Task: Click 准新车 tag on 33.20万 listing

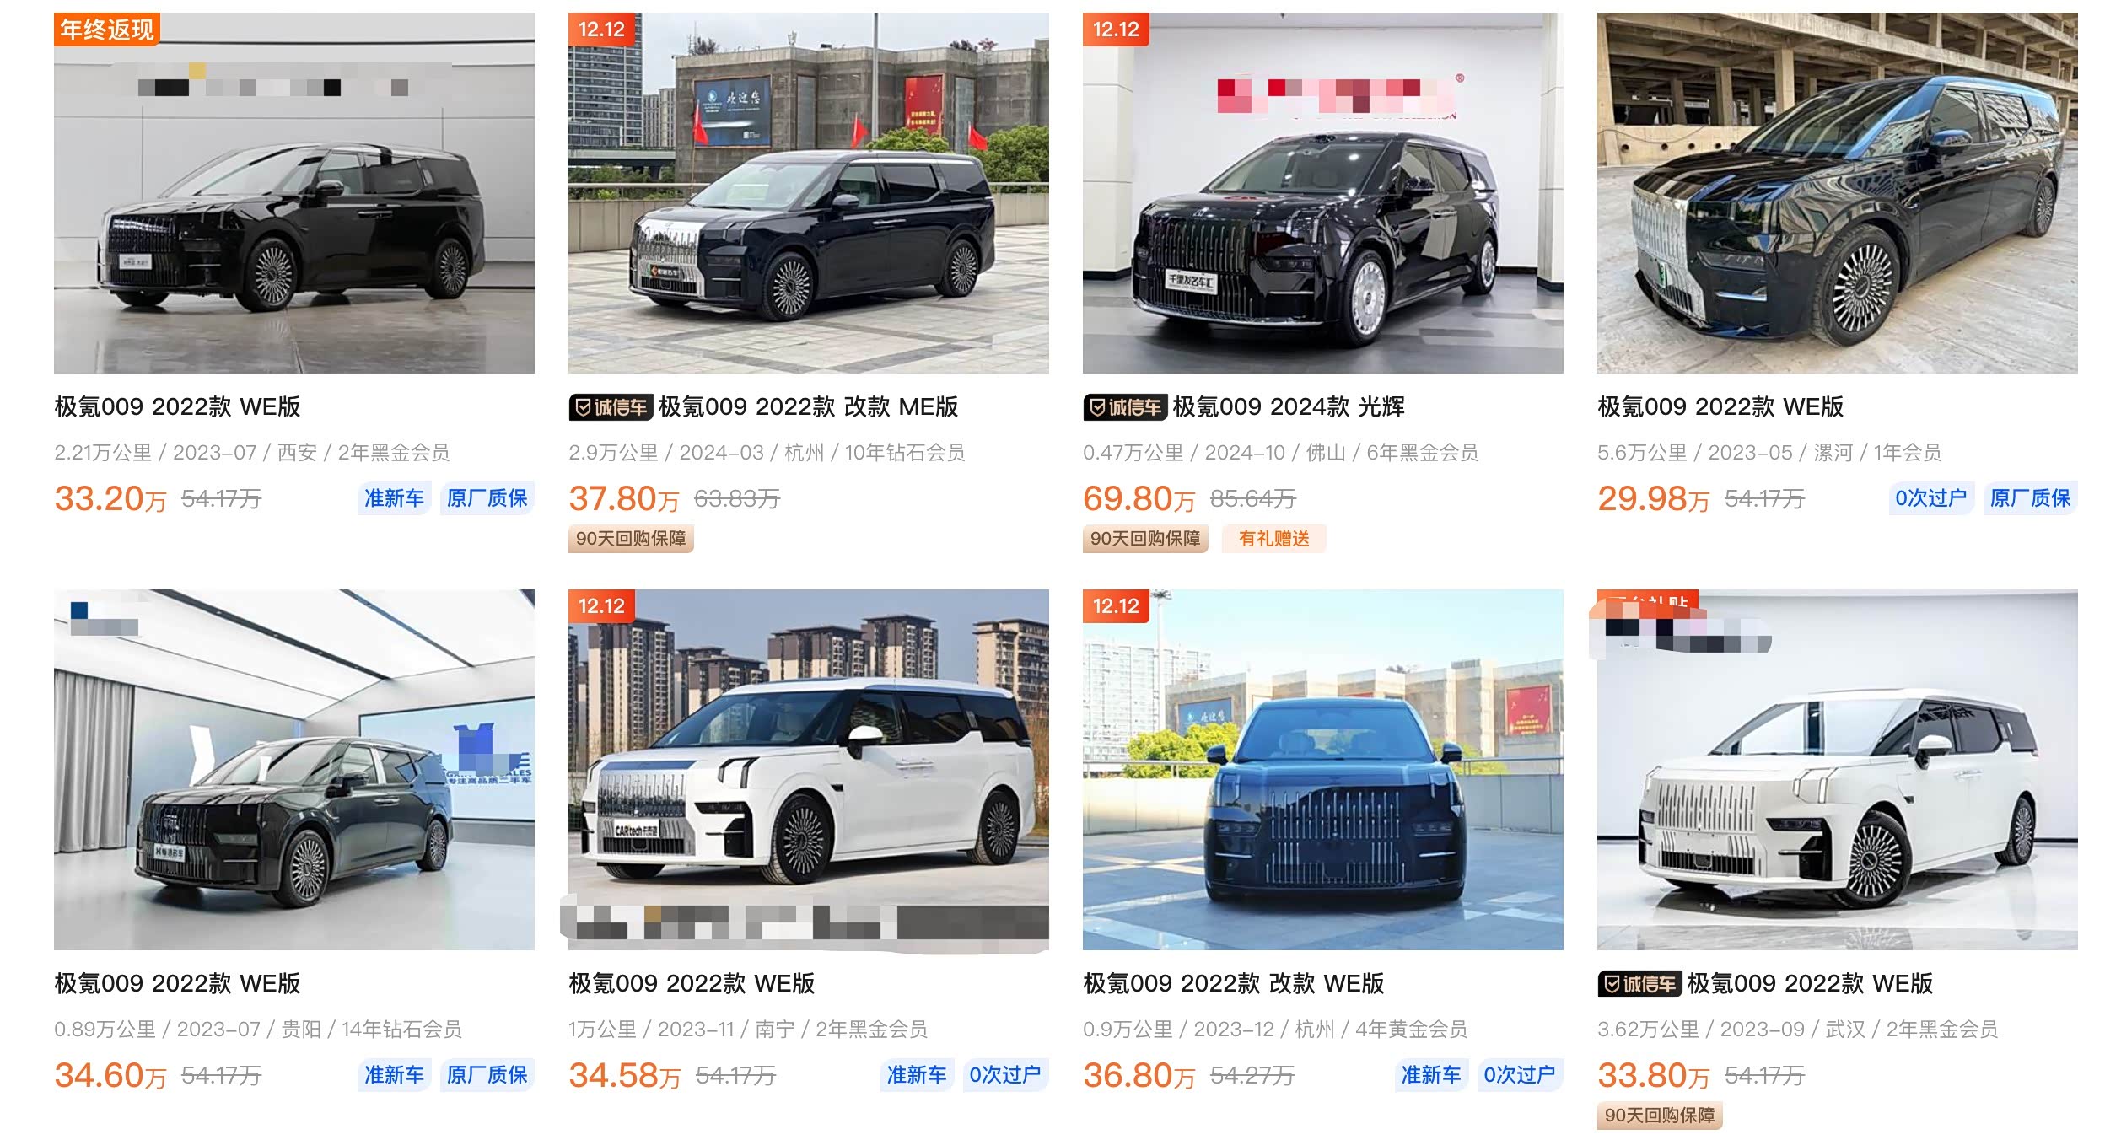Action: [x=394, y=498]
